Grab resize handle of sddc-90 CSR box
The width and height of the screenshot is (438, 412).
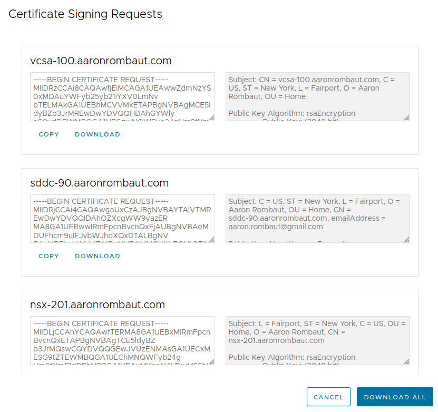pos(212,240)
